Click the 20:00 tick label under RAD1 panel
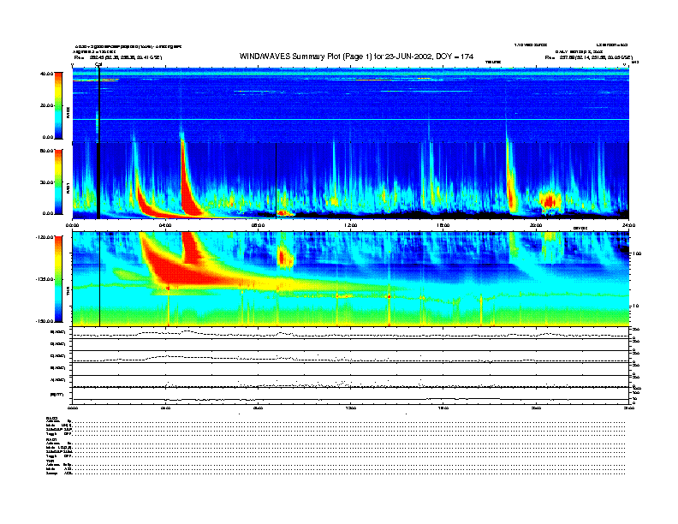Screen dimensions: 678x524 click(536, 225)
